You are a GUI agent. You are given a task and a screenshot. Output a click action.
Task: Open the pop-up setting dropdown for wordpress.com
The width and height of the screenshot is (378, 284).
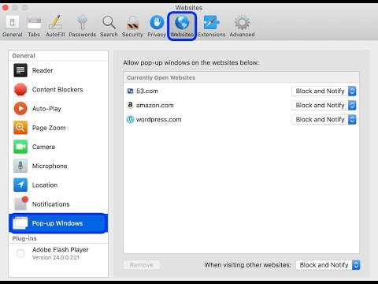pyautogui.click(x=324, y=119)
